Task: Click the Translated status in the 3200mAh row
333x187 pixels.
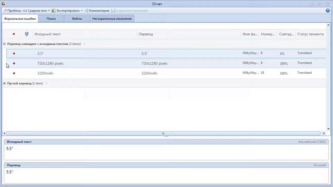Action: (x=304, y=73)
